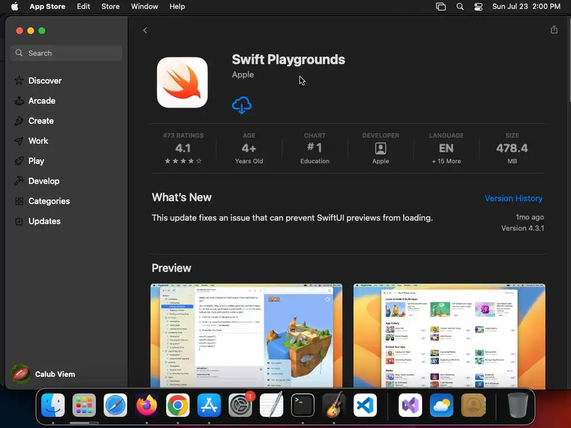This screenshot has height=428, width=571.
Task: Open the second preview screenshot More Playgrounds
Action: pos(449,335)
